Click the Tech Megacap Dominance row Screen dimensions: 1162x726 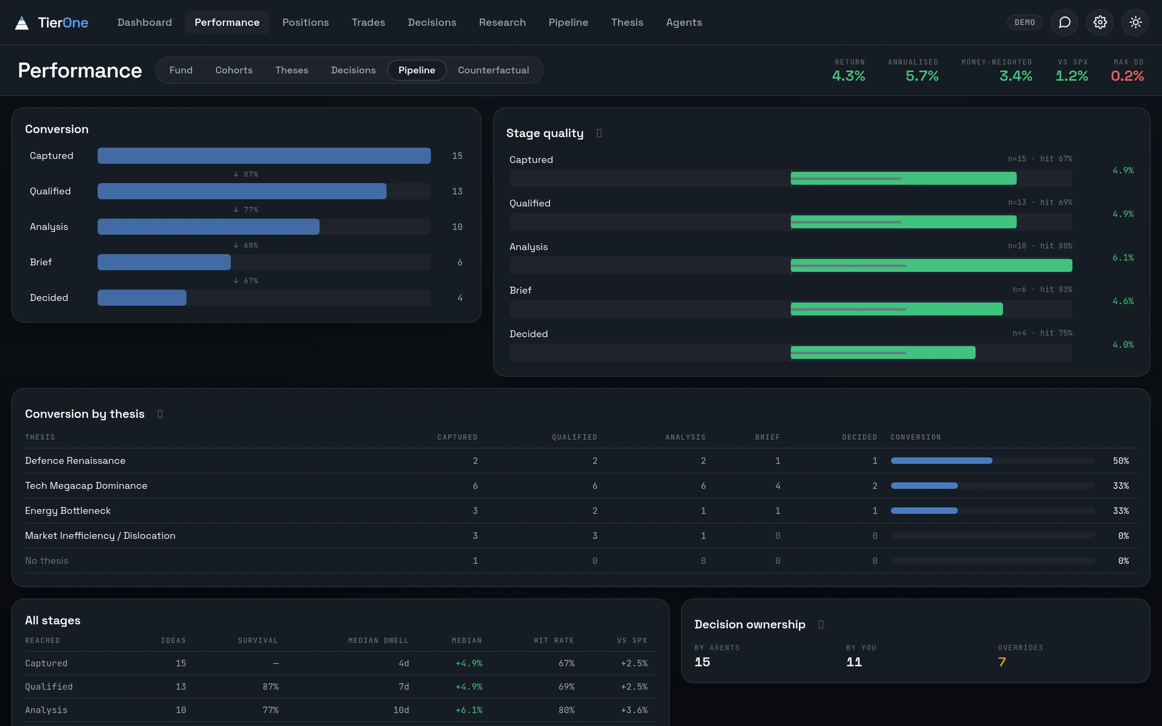click(581, 486)
